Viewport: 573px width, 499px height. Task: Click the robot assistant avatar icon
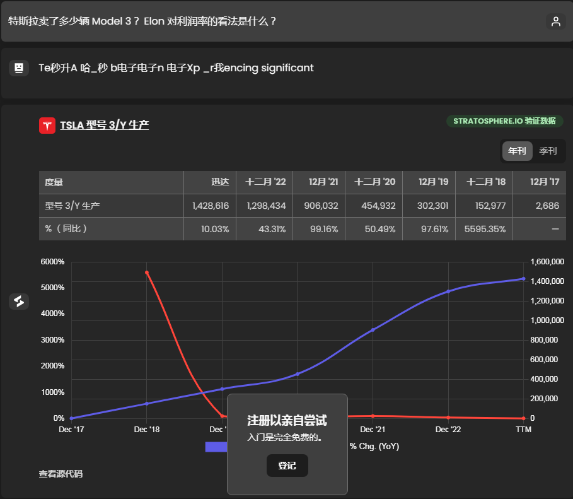point(19,68)
